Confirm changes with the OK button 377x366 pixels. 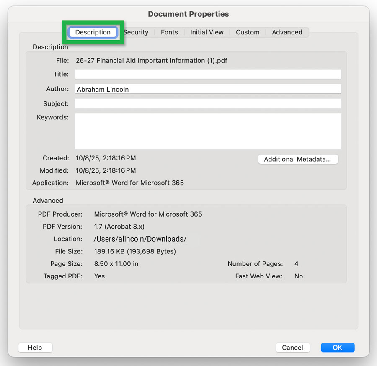coord(338,348)
